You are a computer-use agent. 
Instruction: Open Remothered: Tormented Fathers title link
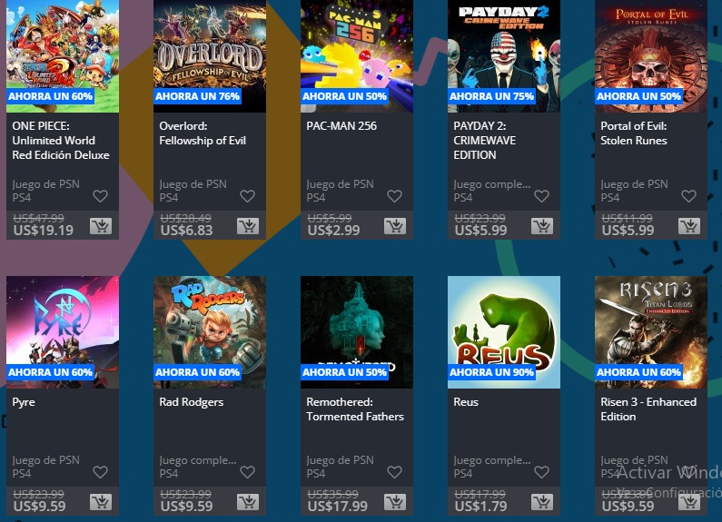click(x=355, y=409)
